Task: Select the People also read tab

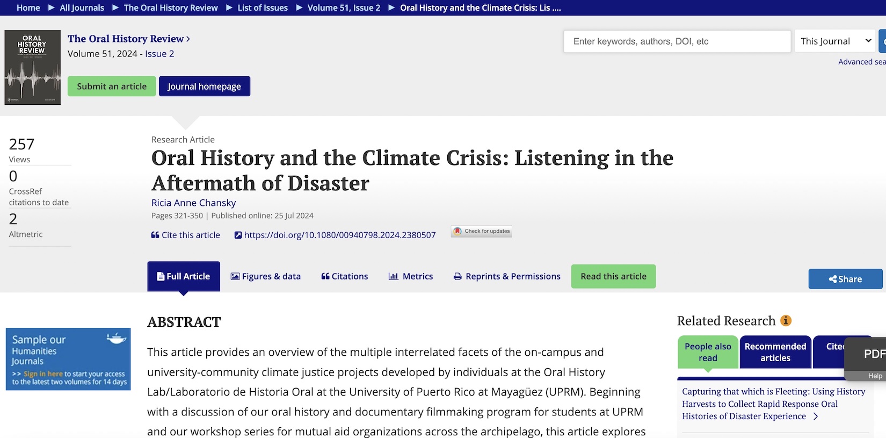Action: tap(708, 352)
